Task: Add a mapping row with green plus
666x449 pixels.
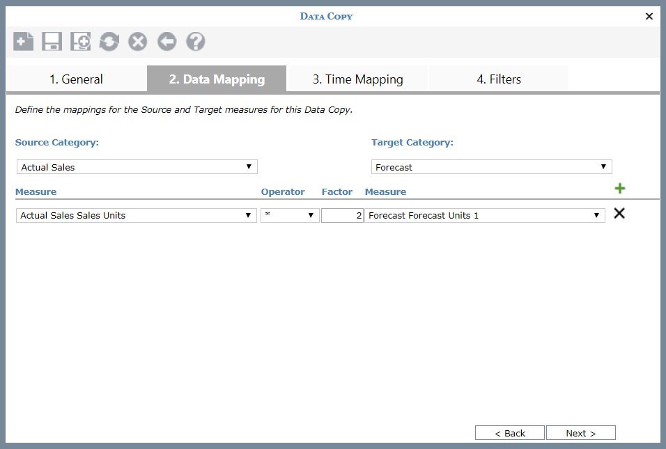Action: [x=620, y=189]
